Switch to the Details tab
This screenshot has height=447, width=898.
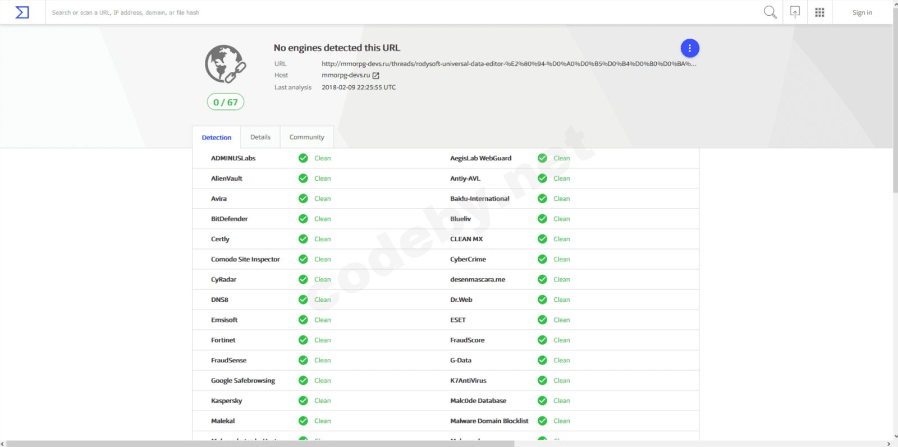(x=260, y=137)
